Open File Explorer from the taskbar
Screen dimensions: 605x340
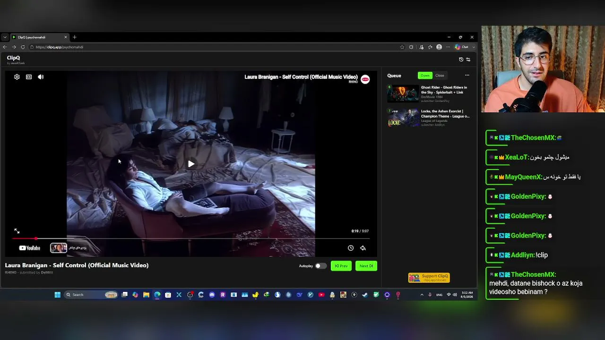147,295
